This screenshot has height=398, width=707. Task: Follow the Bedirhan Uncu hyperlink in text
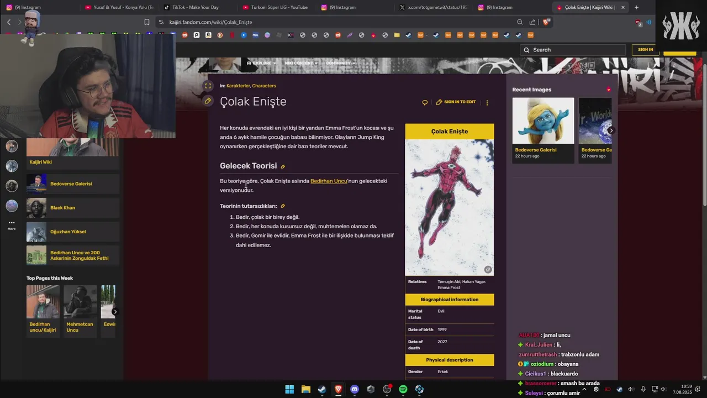(x=329, y=181)
